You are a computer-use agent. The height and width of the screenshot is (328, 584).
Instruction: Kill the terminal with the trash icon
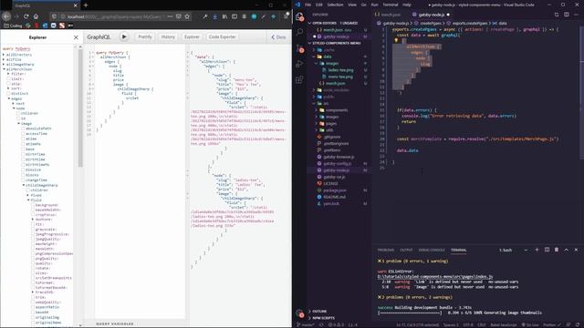(x=557, y=250)
